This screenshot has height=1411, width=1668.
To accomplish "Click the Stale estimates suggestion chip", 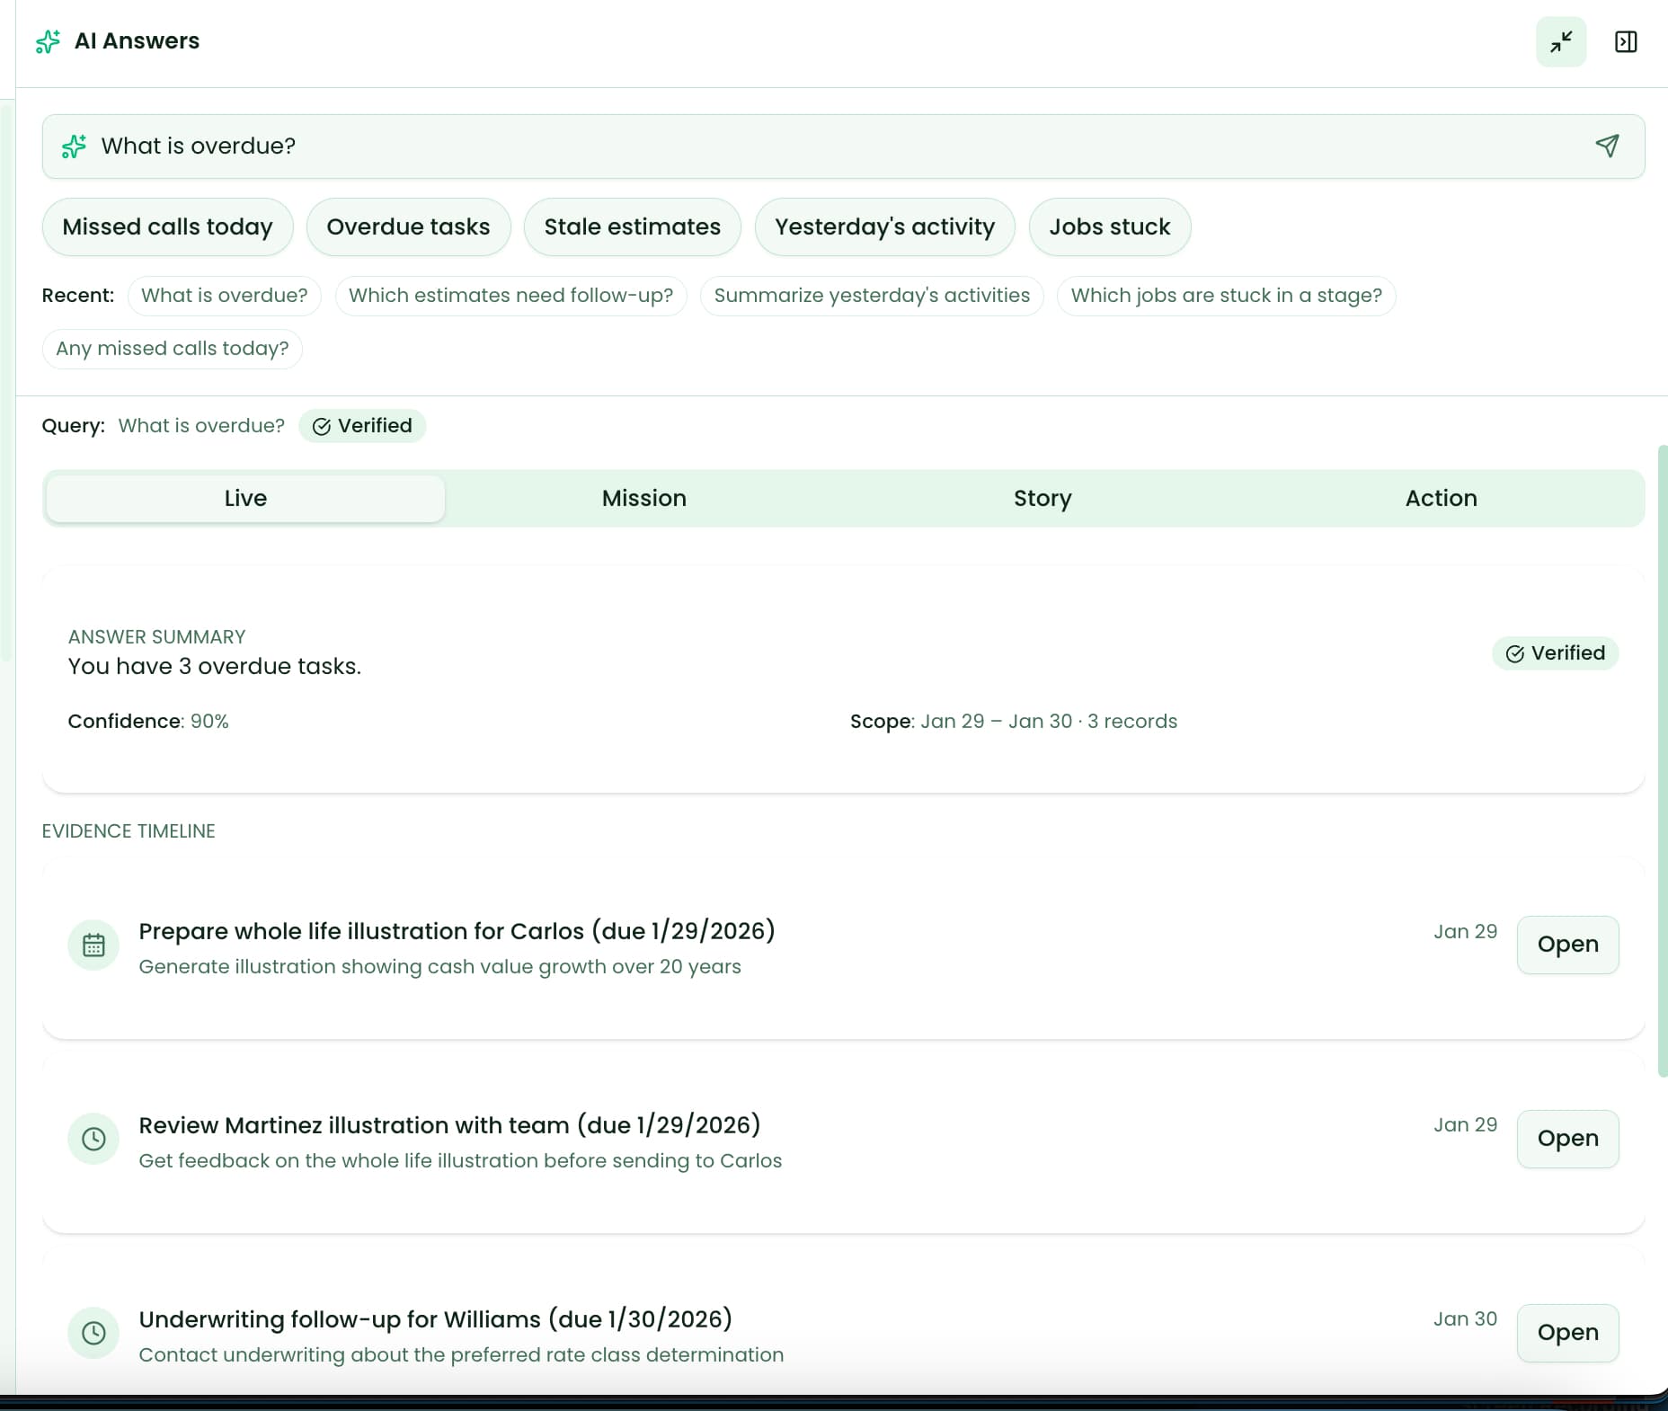I will point(632,226).
